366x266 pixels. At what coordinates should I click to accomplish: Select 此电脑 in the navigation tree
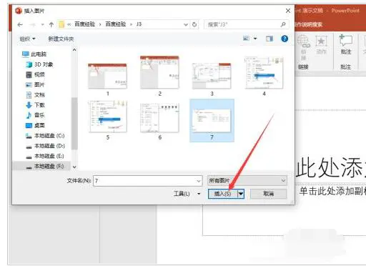34,54
